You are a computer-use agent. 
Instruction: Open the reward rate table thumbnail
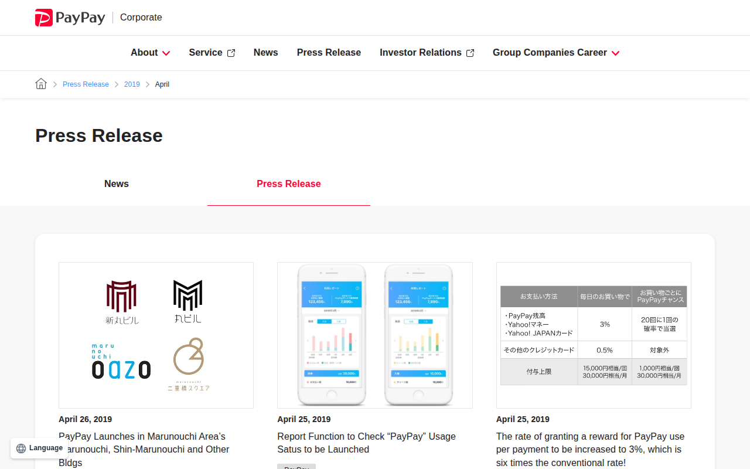(x=594, y=335)
